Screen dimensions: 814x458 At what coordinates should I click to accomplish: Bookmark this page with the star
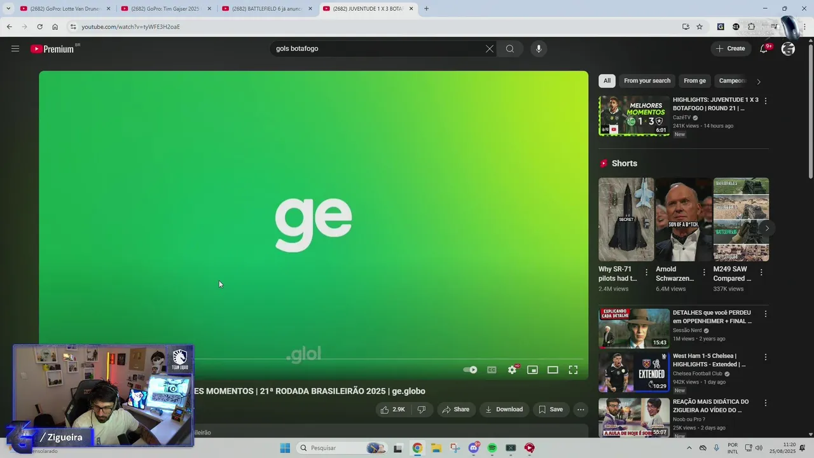[x=700, y=27]
